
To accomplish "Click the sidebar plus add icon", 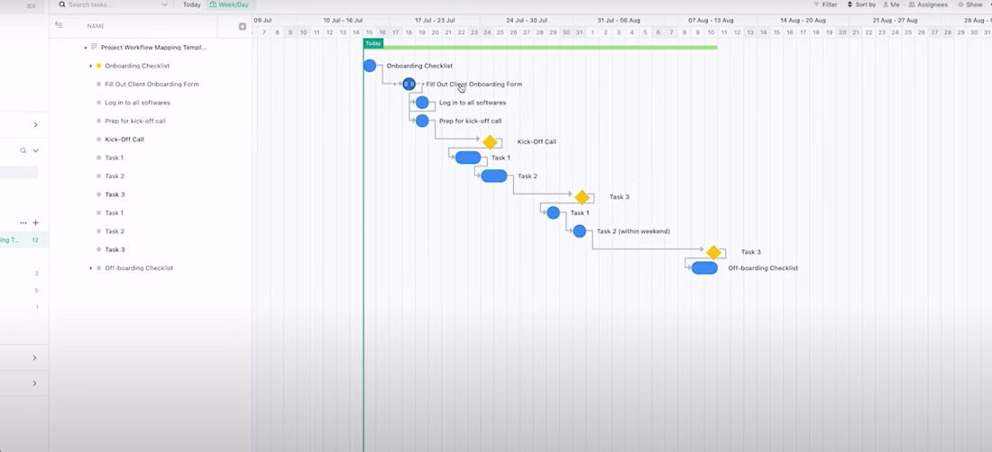I will (35, 222).
